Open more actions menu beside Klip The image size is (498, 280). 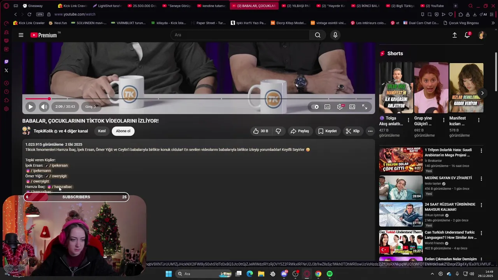(x=370, y=131)
